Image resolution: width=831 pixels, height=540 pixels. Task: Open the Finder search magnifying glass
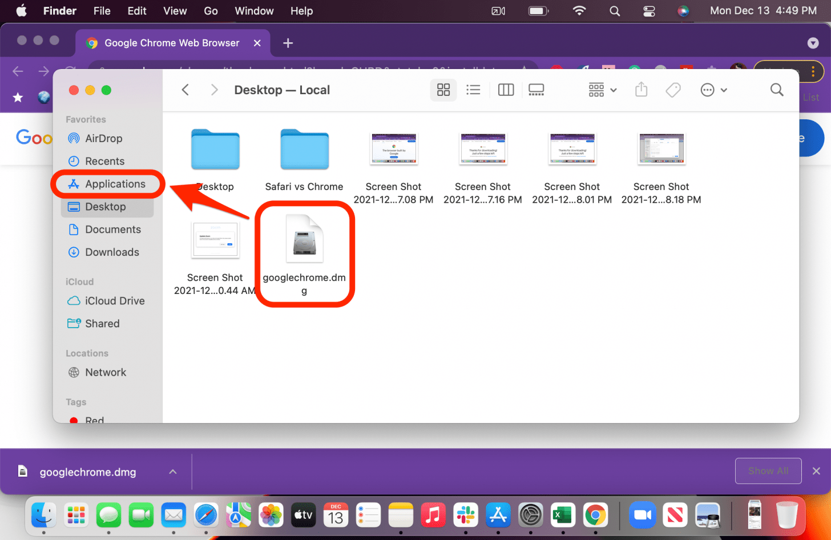tap(777, 90)
